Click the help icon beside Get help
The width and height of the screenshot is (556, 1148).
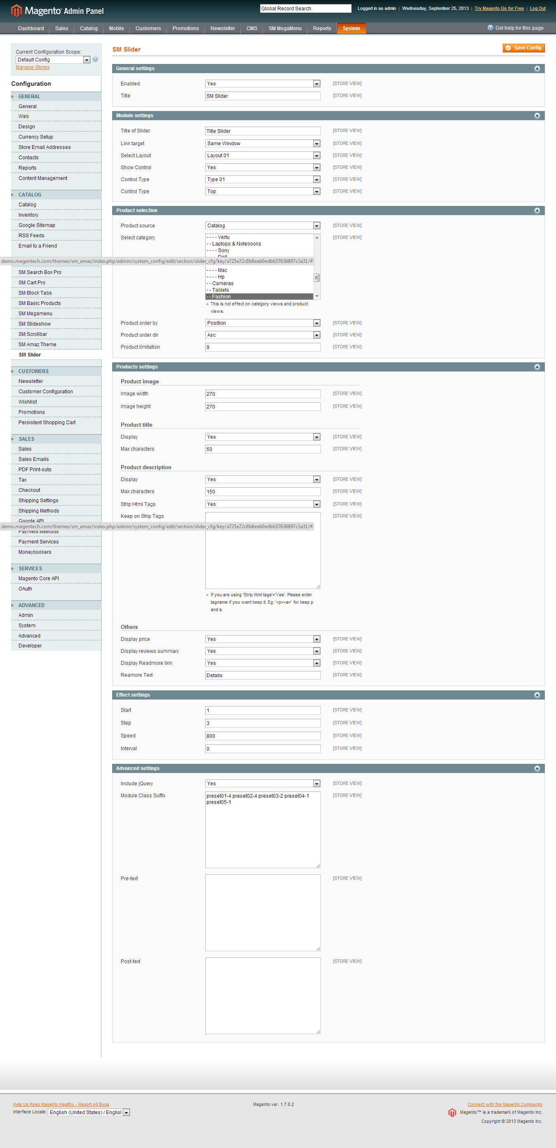(x=490, y=28)
